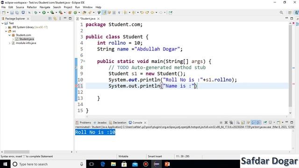The height and width of the screenshot is (168, 299).
Task: Open the Debug dropdown arrow
Action: click(39, 13)
